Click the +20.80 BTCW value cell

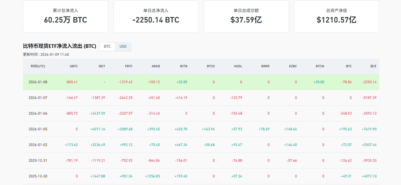click(319, 82)
